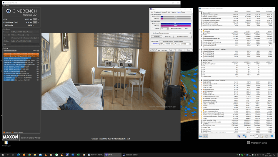Screen dimensions: 278x157
Task: Open Cinebench File menu
Action: 4,6
